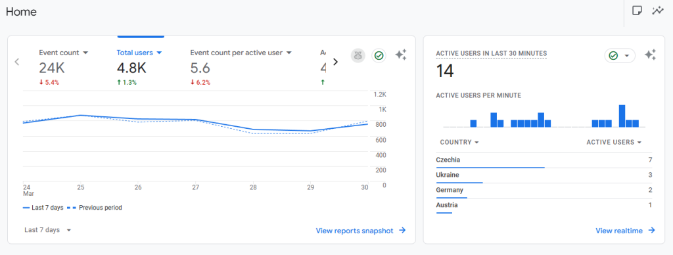Select the Ukraine country row

(x=544, y=175)
